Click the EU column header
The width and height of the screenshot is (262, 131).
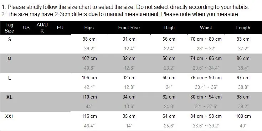click(x=60, y=27)
